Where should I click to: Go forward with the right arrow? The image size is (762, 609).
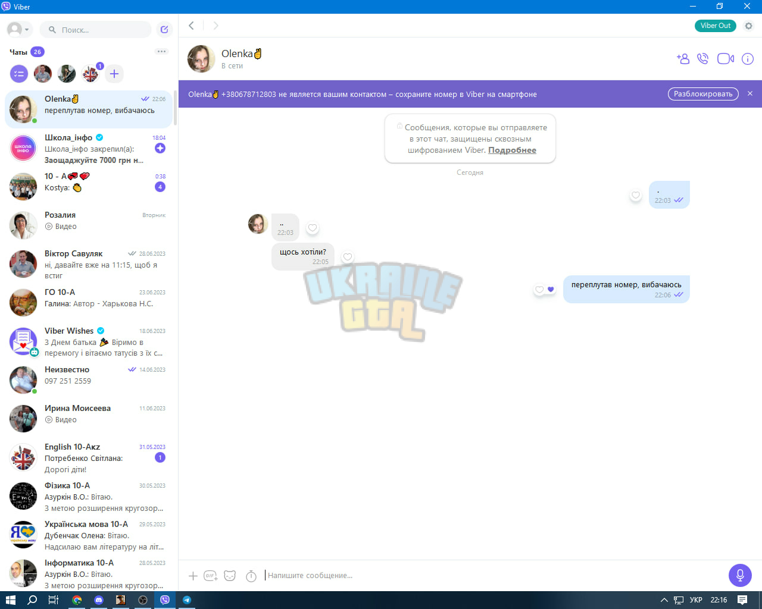(x=216, y=26)
